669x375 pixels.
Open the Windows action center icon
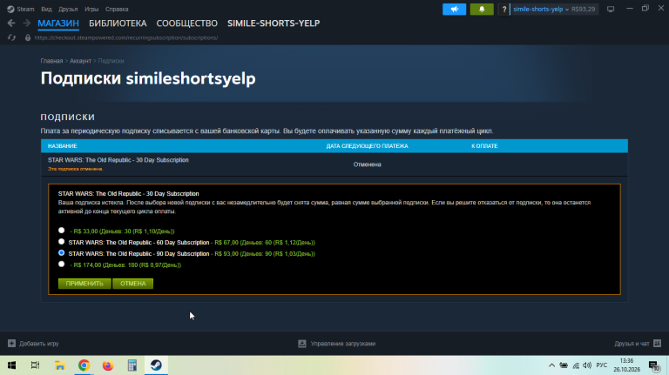coord(654,365)
